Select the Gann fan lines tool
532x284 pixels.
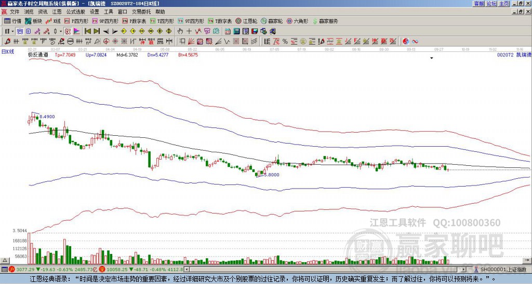(191, 41)
